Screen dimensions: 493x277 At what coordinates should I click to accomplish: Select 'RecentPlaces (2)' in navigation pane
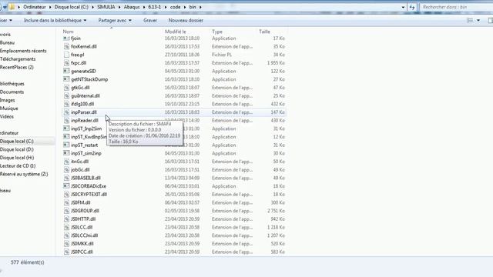pyautogui.click(x=17, y=67)
